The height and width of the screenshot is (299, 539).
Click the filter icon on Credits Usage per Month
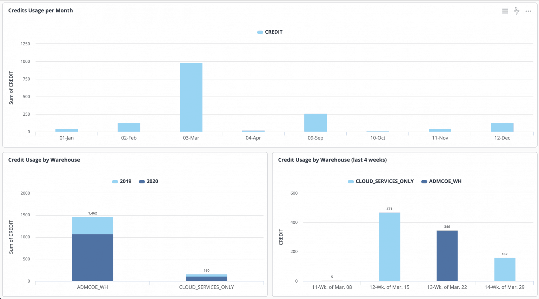pyautogui.click(x=516, y=11)
